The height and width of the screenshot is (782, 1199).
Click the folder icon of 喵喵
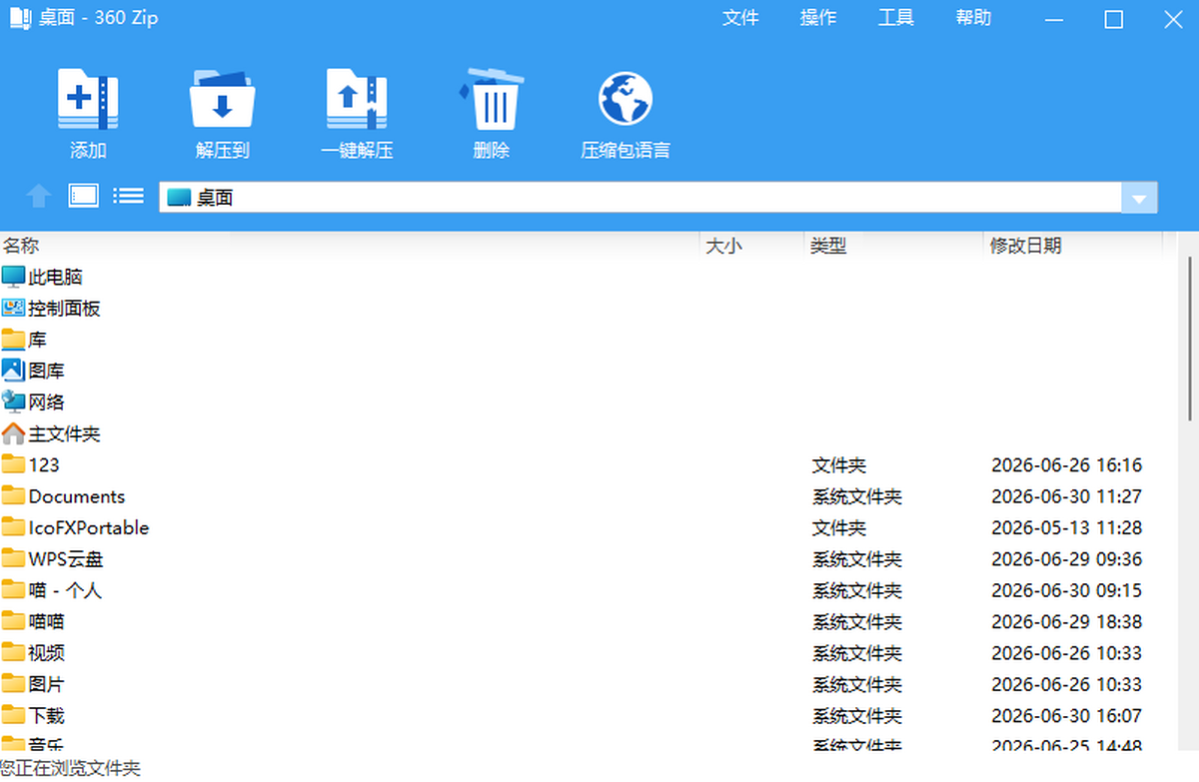(x=13, y=621)
